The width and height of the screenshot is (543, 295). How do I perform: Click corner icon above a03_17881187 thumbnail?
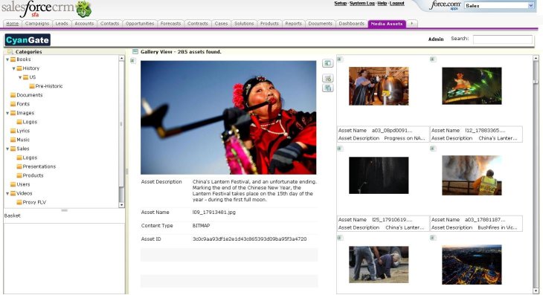432,149
